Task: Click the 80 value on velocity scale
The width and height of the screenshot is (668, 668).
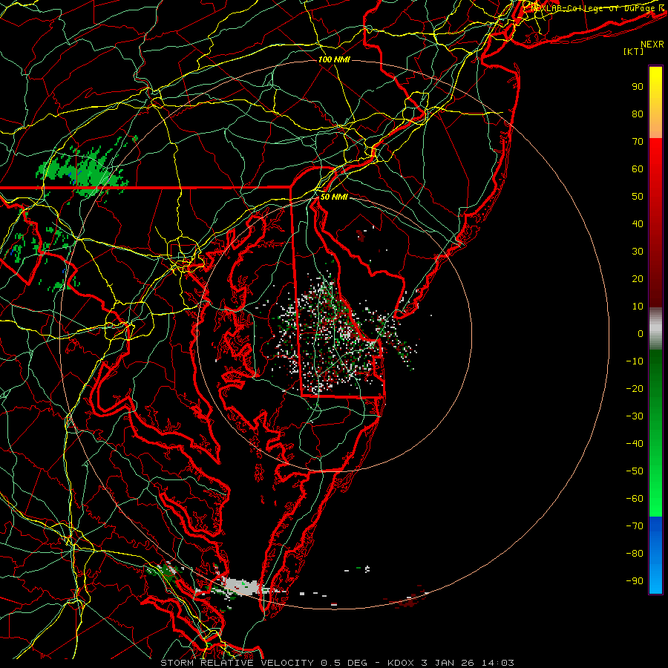Action: (638, 114)
